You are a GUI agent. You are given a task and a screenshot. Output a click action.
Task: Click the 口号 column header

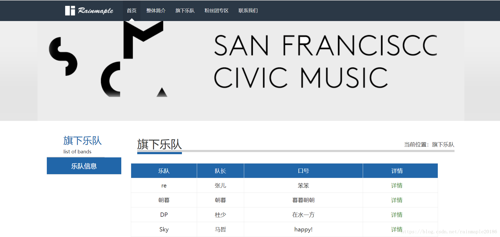(x=303, y=171)
